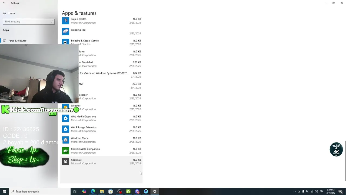Open the blue circular app taskbar icon
The height and width of the screenshot is (195, 346).
pyautogui.click(x=146, y=191)
